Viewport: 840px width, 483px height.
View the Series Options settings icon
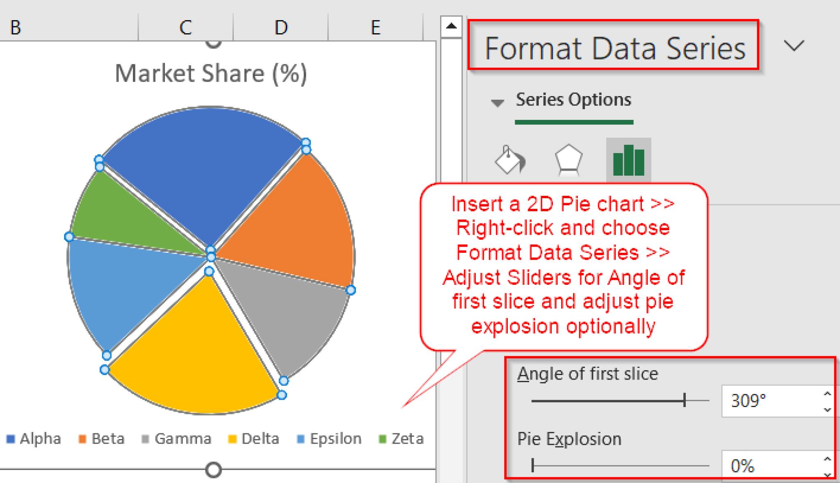point(628,161)
